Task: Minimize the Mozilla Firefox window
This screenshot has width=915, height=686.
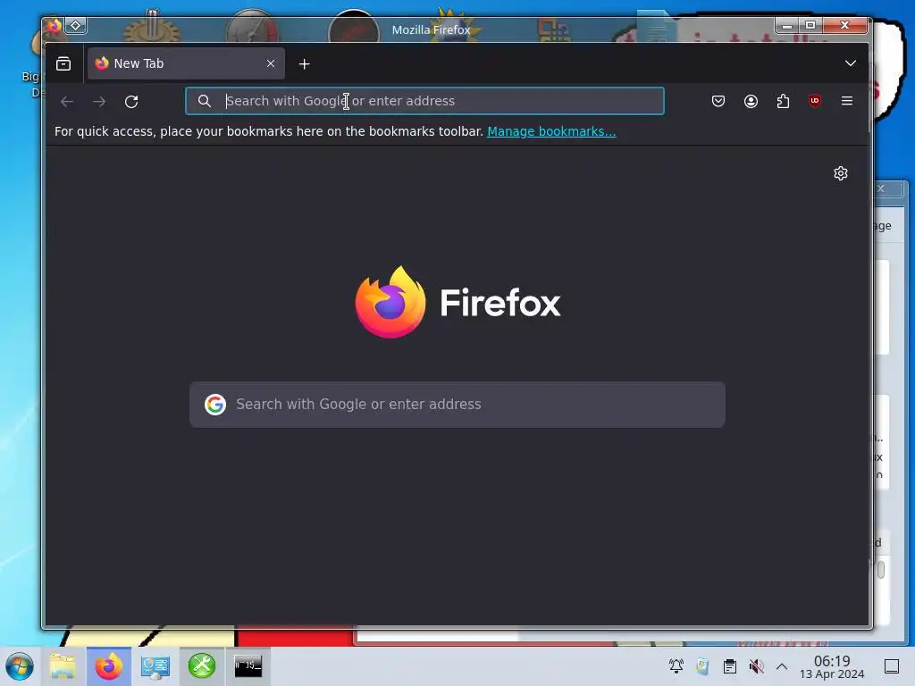Action: coord(786,25)
